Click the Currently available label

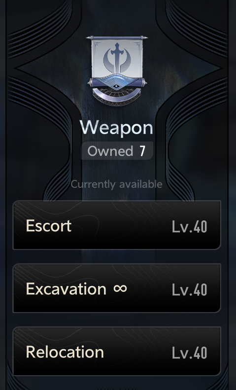[116, 184]
